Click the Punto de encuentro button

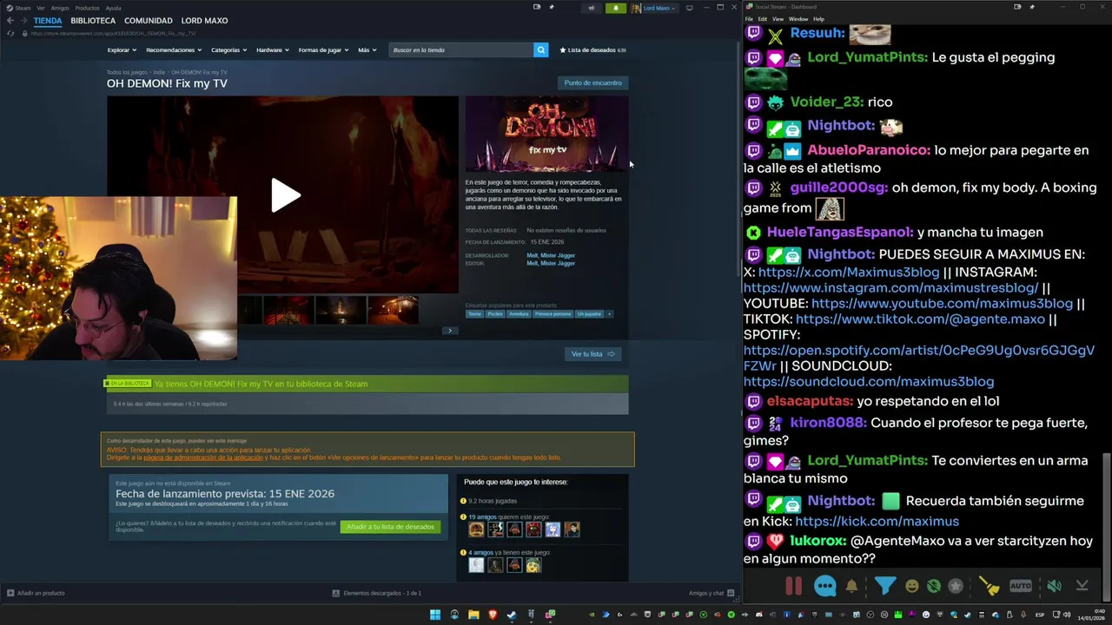592,82
